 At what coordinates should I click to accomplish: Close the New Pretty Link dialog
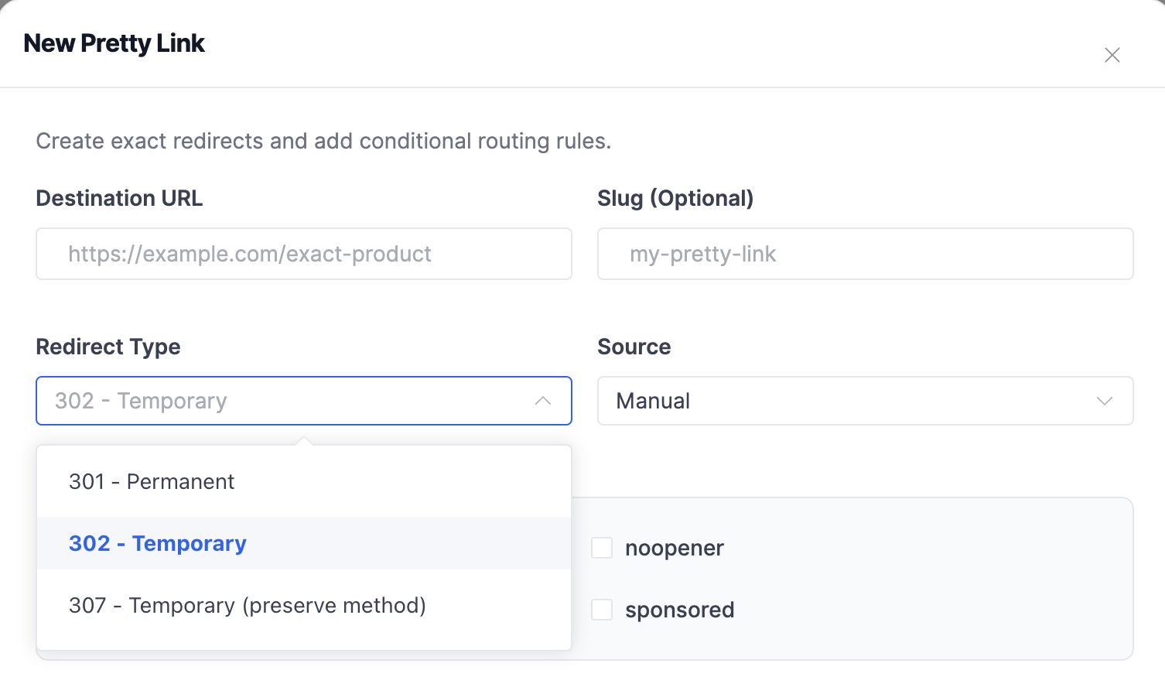pos(1112,55)
